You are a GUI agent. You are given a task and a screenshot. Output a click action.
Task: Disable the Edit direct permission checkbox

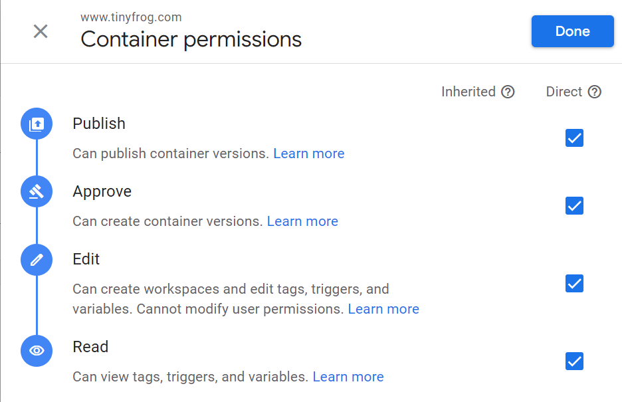pos(574,284)
